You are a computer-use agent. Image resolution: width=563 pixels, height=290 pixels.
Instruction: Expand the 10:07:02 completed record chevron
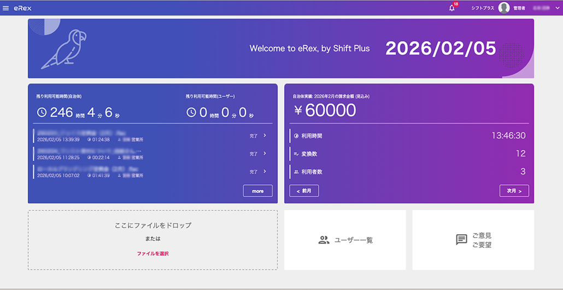click(265, 171)
